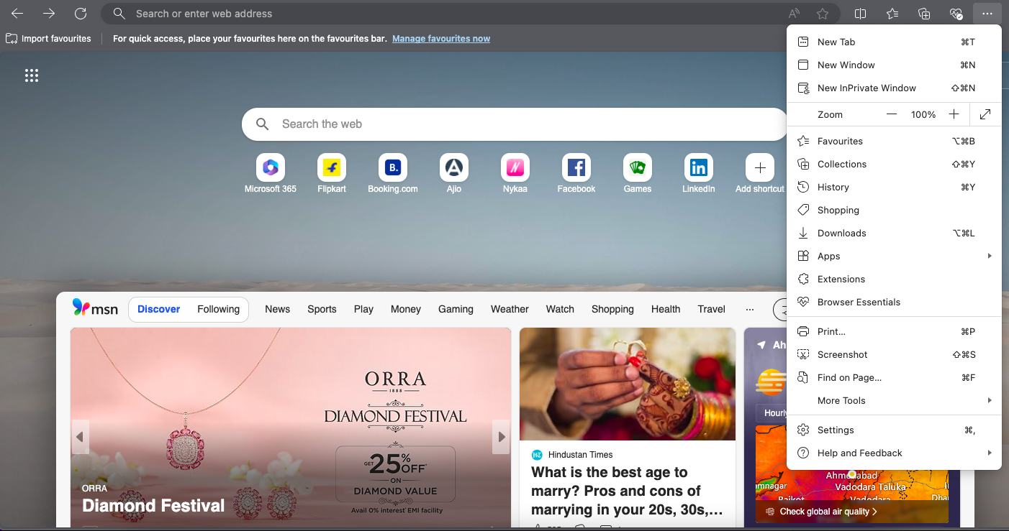Image resolution: width=1009 pixels, height=531 pixels.
Task: Show more msn categories via ellipsis
Action: 750,309
